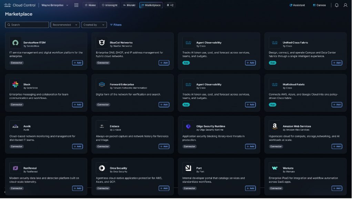Screen dimensions: 353x199
Task: Open the Wayne Enterprise organization dropdown
Action: point(55,5)
